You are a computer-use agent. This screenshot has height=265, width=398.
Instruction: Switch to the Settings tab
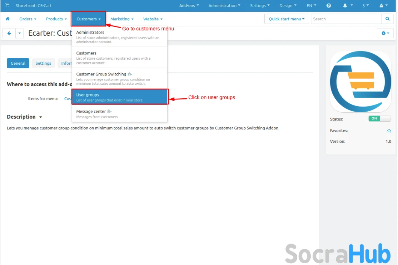(43, 63)
